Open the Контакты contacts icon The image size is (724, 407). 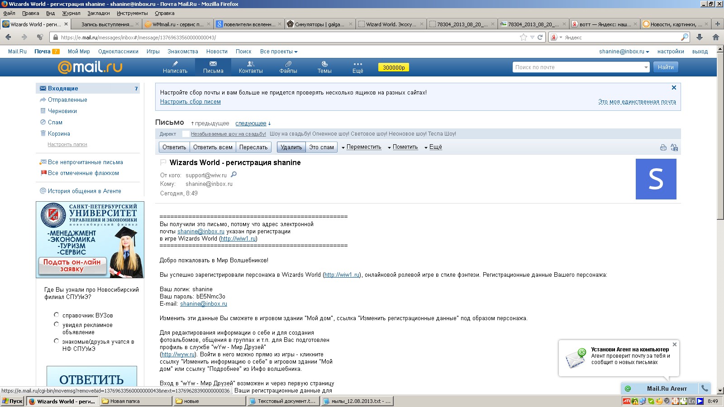tap(251, 64)
